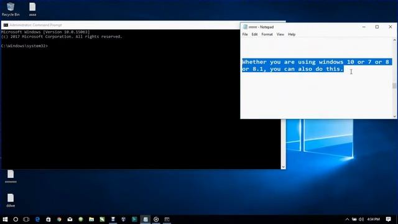Open Notepad Help menu
This screenshot has height=224, width=398.
tap(292, 34)
